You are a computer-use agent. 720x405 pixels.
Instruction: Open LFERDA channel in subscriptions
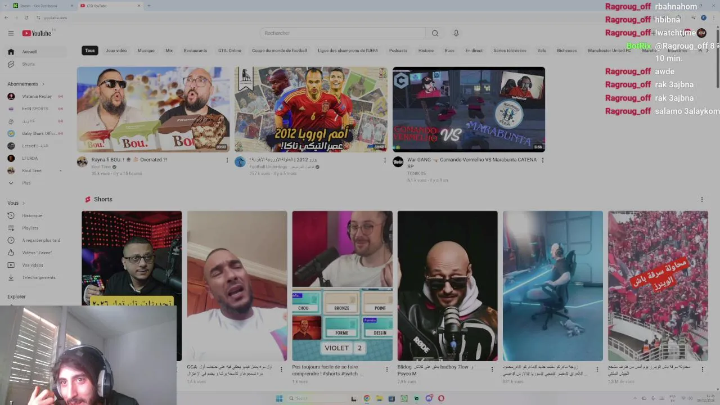click(x=35, y=158)
